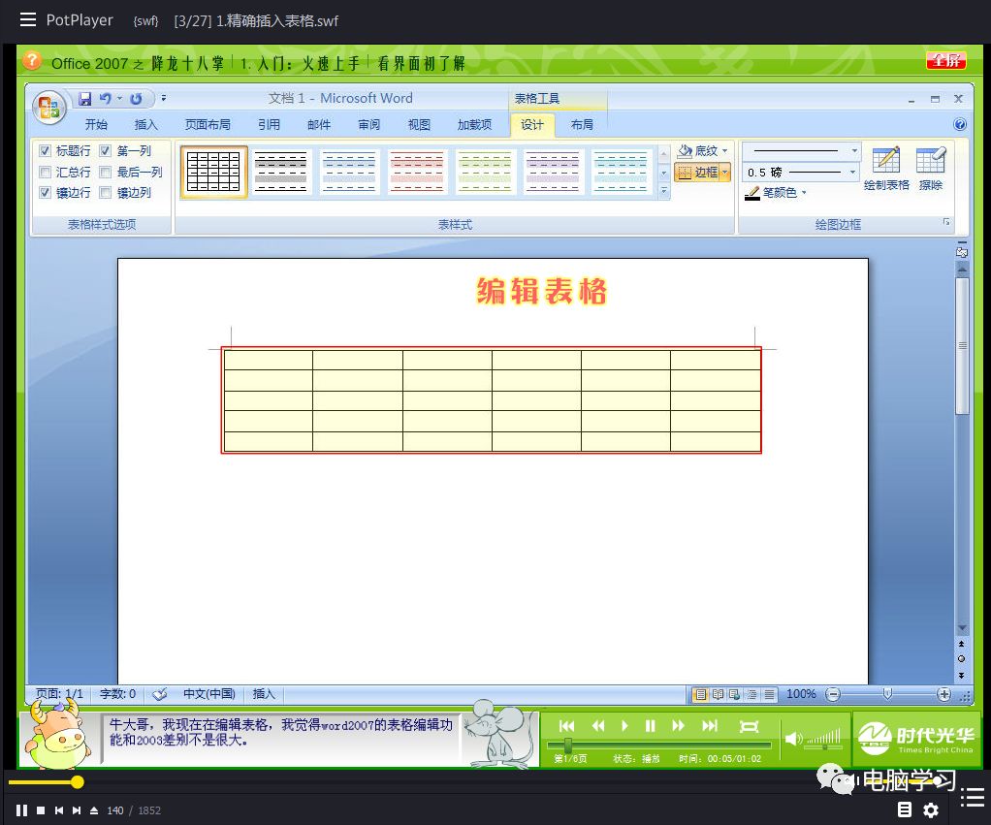Viewport: 991px width, 825px height.
Task: Click the tutorial fast-forward button
Action: pos(678,726)
